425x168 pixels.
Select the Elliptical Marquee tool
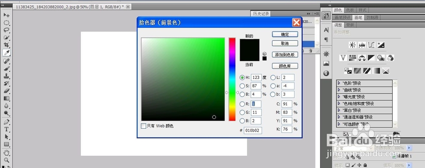6,23
